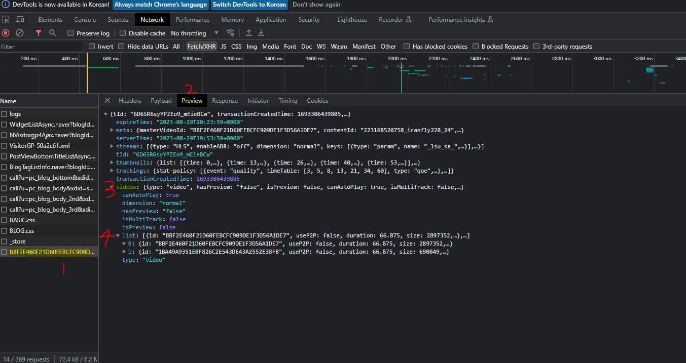Expand list item 0
Screen dimensions: 686x363
(124, 244)
